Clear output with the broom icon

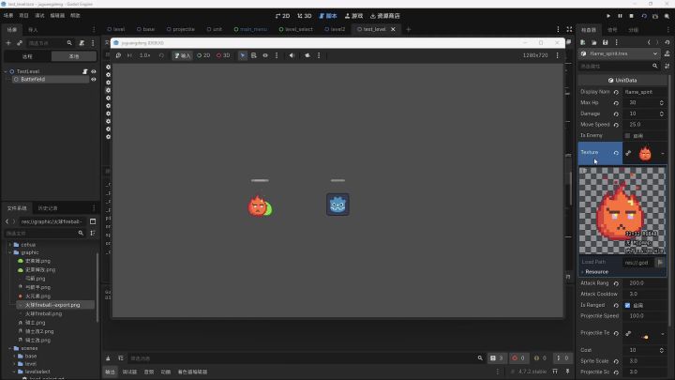108,358
